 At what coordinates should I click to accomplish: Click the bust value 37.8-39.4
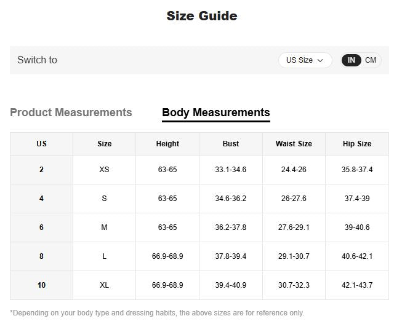point(231,256)
